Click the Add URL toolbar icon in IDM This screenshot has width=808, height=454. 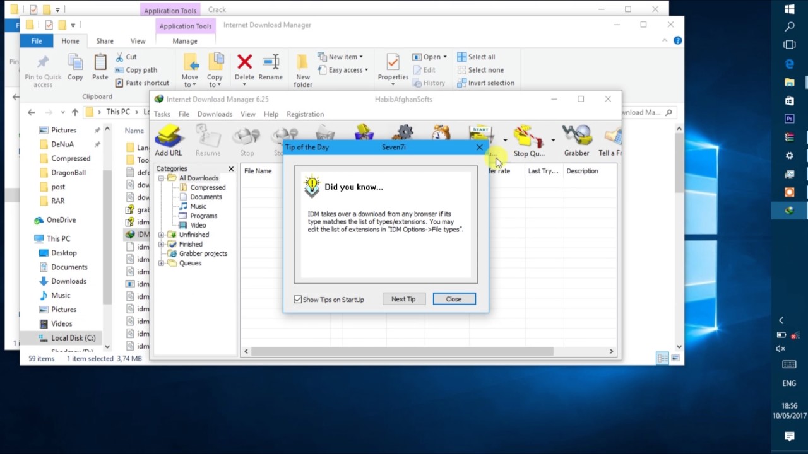pos(169,141)
